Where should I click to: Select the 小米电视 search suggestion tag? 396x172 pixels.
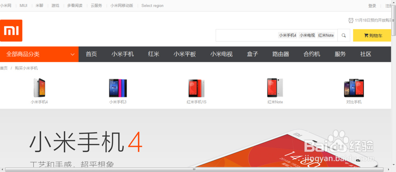click(x=307, y=36)
